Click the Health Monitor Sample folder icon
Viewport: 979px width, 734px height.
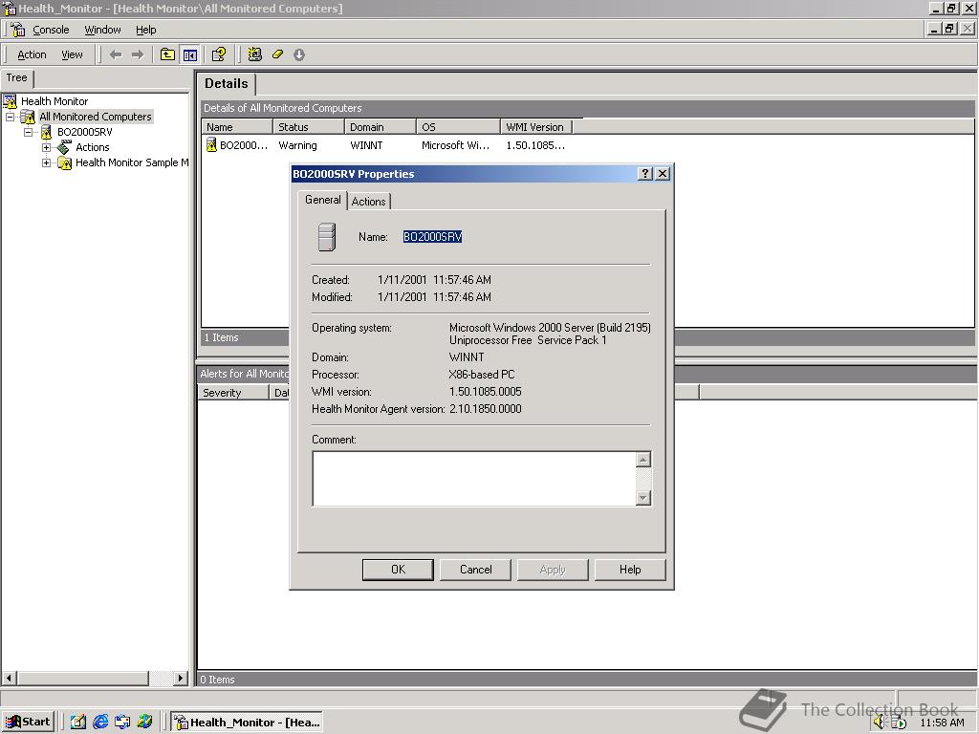(64, 162)
